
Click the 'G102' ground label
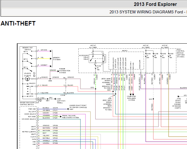(x=179, y=99)
